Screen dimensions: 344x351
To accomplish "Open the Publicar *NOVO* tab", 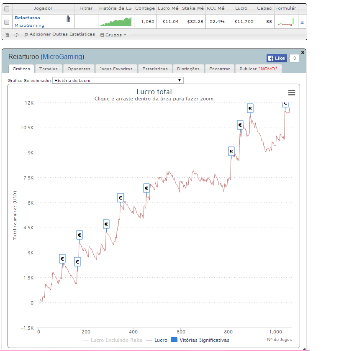I will pos(259,69).
